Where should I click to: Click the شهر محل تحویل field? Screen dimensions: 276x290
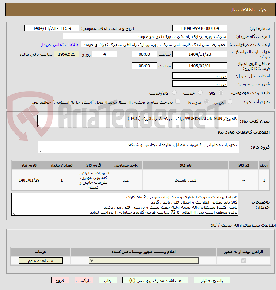(200, 84)
